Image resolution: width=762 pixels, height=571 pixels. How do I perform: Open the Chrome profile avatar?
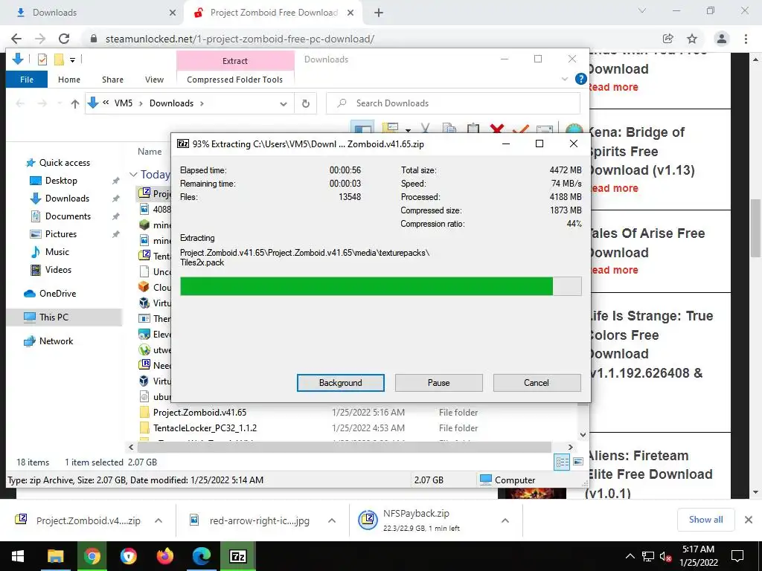[x=722, y=39]
